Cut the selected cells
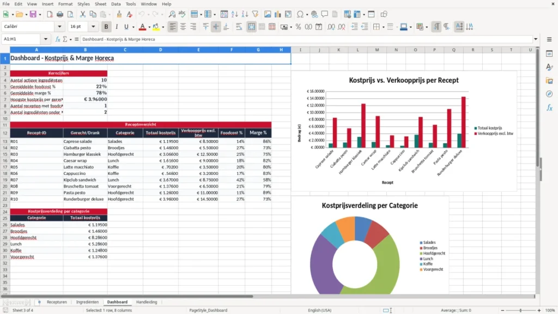 83,14
